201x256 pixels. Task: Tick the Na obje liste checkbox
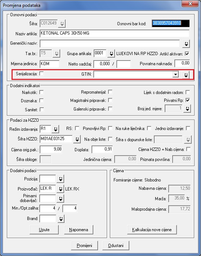point(110,139)
